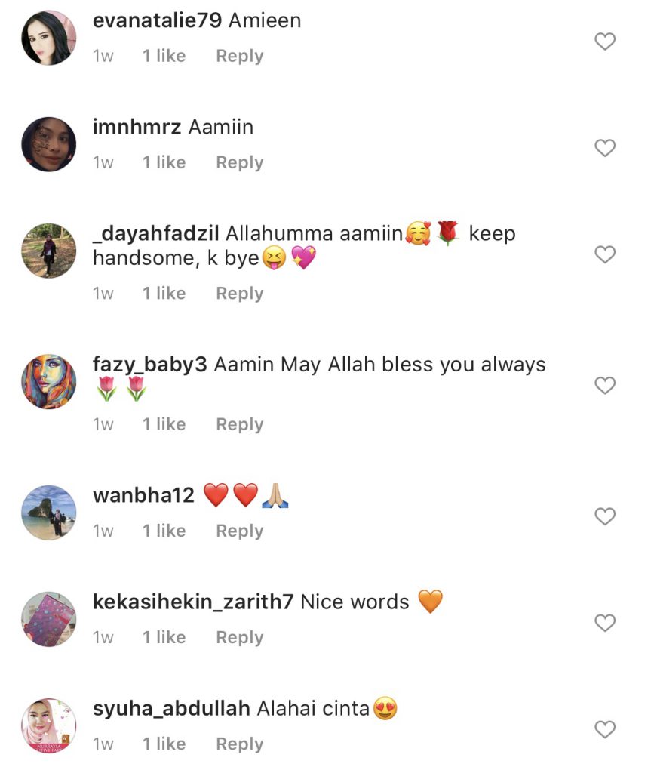The height and width of the screenshot is (773, 654).
Task: Like evanatalie79's Amieen comment with heart
Action: click(605, 42)
